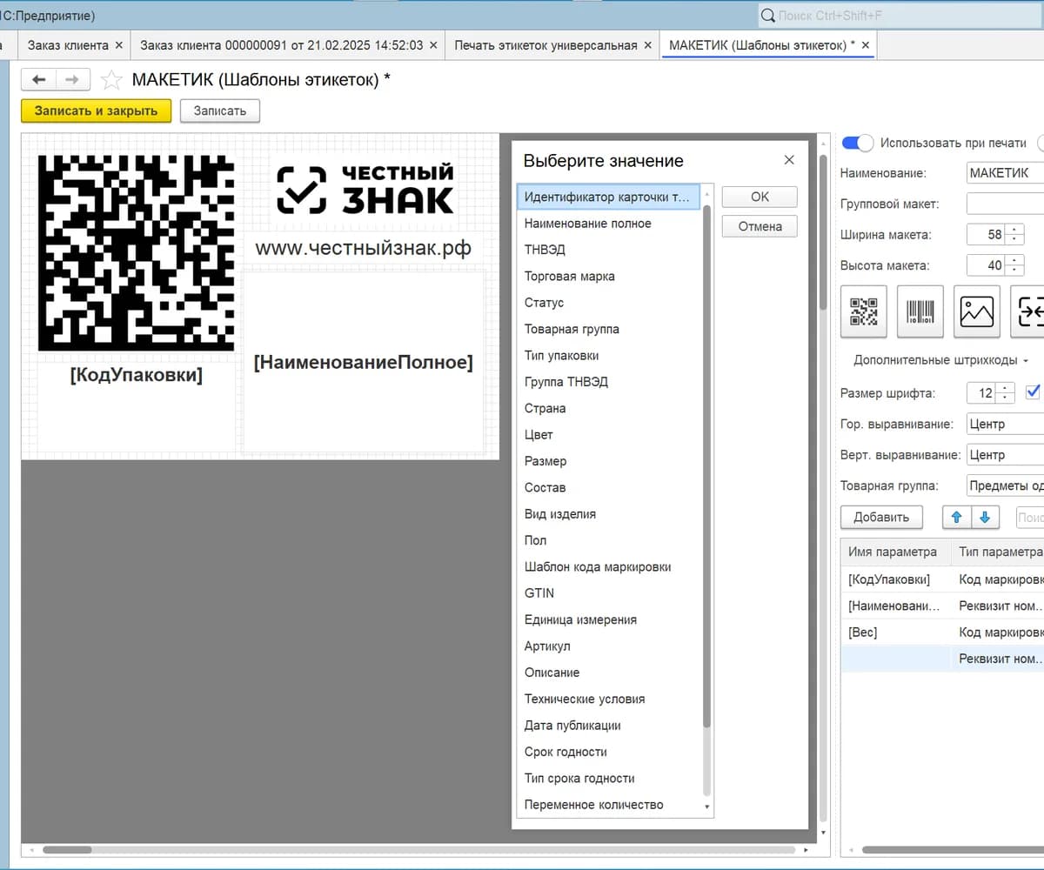Insert linear barcode element icon
Screen dimensions: 1044x870
click(x=920, y=311)
